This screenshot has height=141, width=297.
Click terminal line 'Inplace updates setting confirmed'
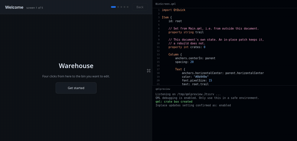point(193,105)
